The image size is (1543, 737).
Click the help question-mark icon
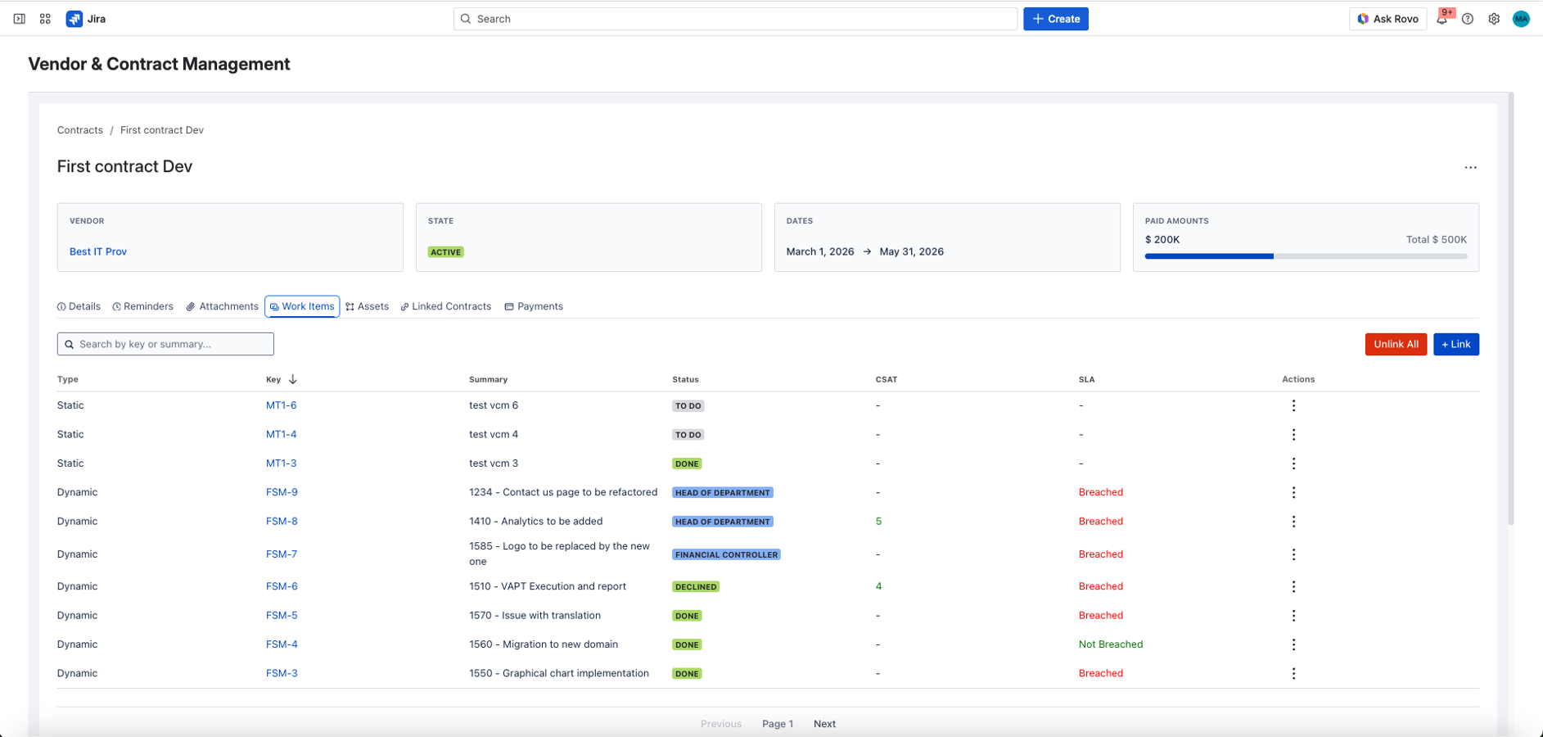[x=1468, y=18]
